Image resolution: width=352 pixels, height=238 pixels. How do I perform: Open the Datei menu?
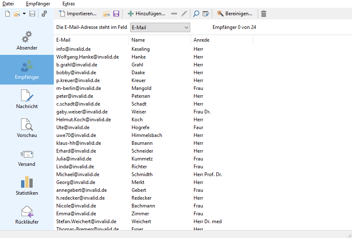[8, 4]
